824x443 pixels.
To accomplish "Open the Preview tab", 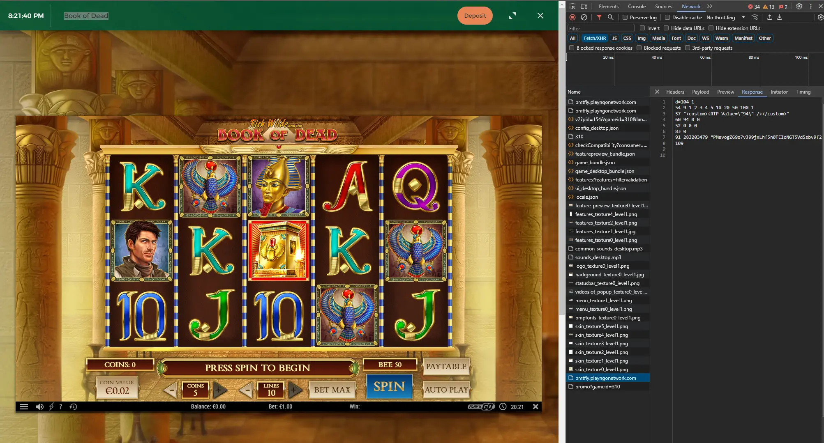I will click(725, 92).
